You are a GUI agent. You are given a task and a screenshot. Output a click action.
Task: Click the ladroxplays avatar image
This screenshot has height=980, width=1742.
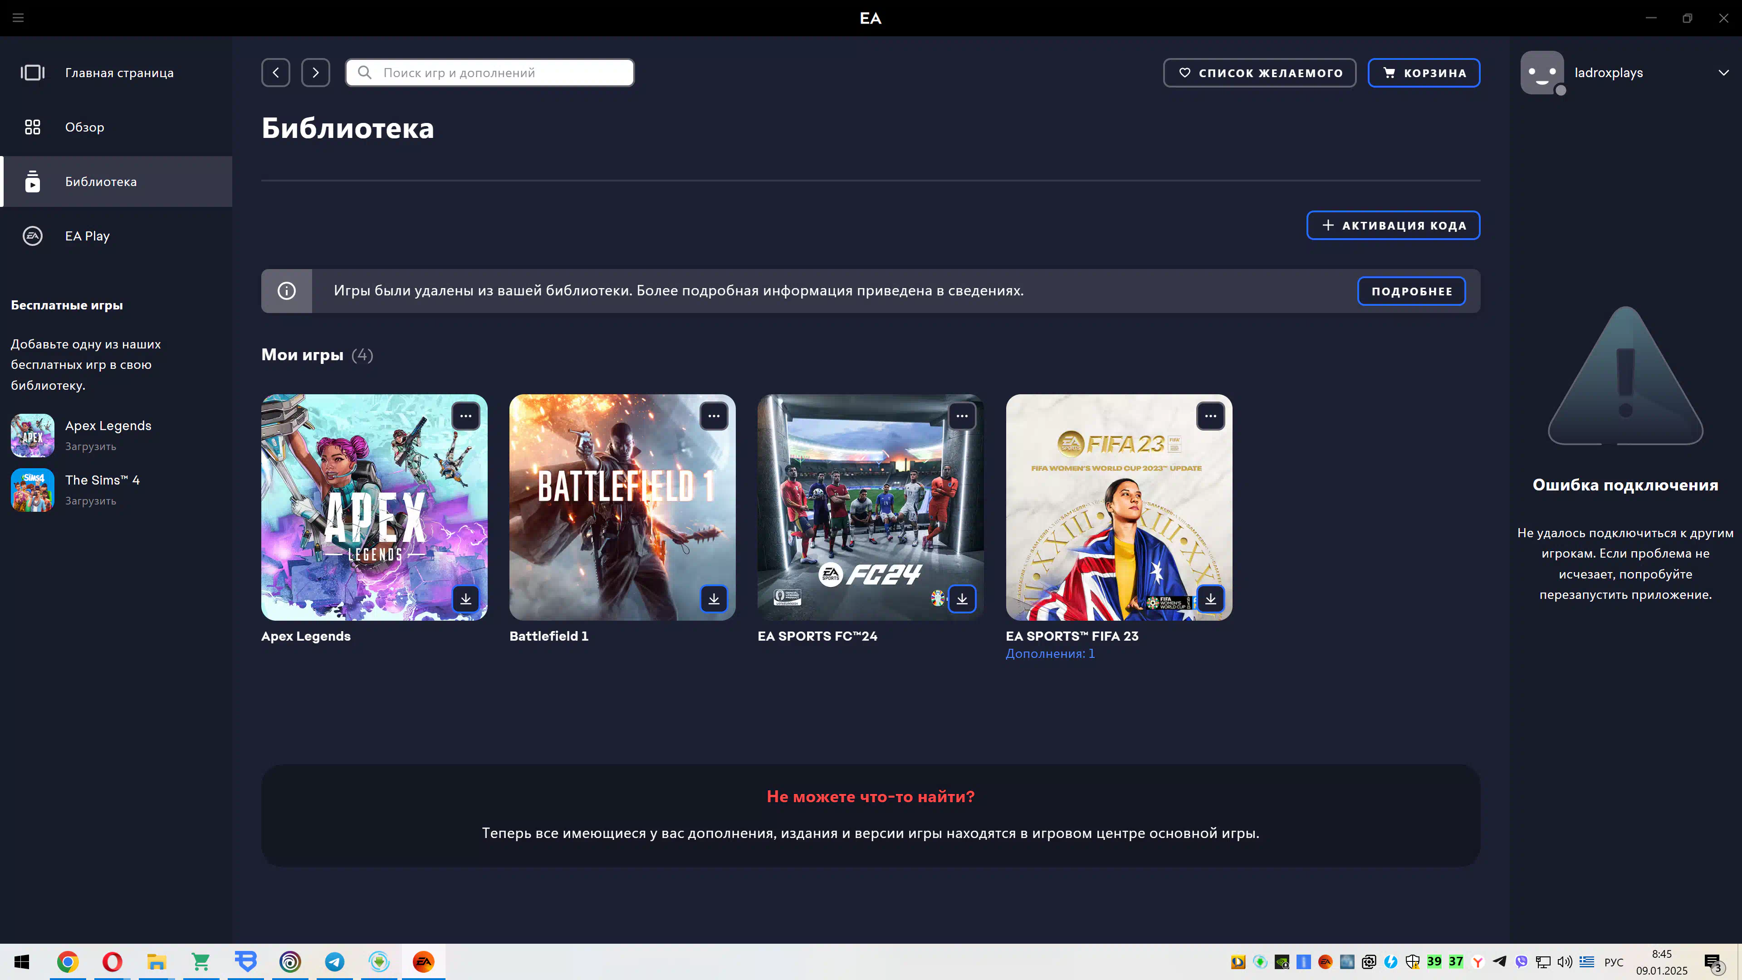1542,73
